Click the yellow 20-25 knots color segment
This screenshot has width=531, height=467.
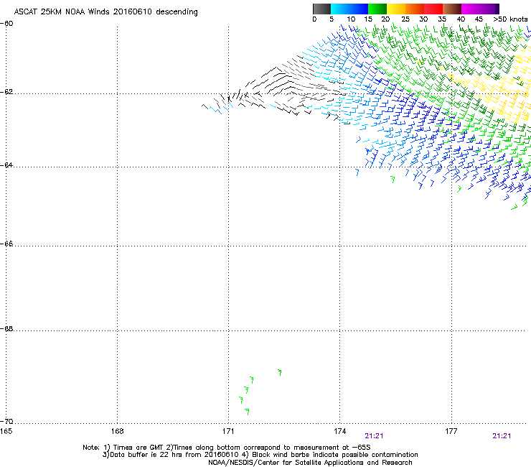(396, 9)
